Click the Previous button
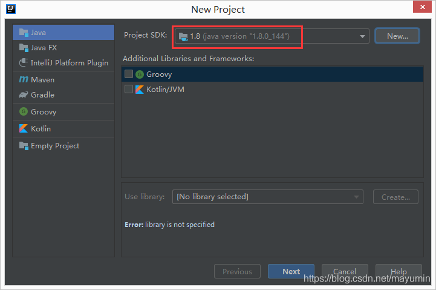436x290 pixels. click(x=237, y=271)
